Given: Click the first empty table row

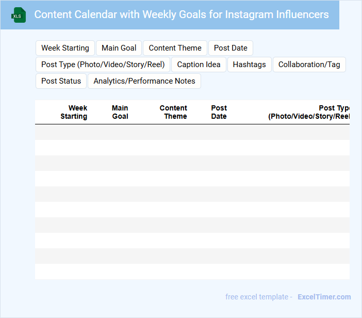Looking at the screenshot, I should coord(192,132).
